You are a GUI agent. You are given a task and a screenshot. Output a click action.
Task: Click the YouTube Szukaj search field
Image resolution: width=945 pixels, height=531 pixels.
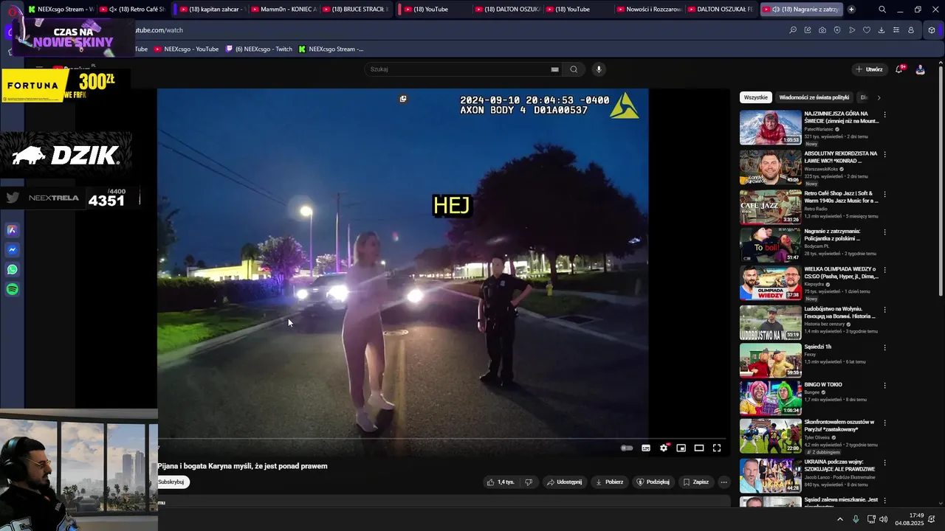tap(458, 69)
